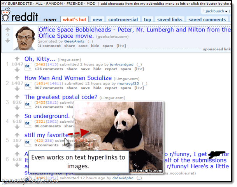Switch to the 'controversial' tab
The width and height of the screenshot is (237, 187).
(x=123, y=19)
